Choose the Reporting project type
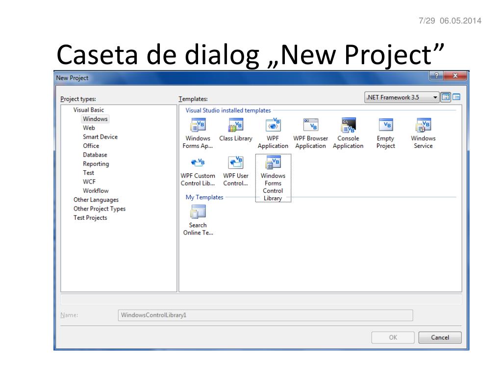The image size is (502, 376). (96, 164)
